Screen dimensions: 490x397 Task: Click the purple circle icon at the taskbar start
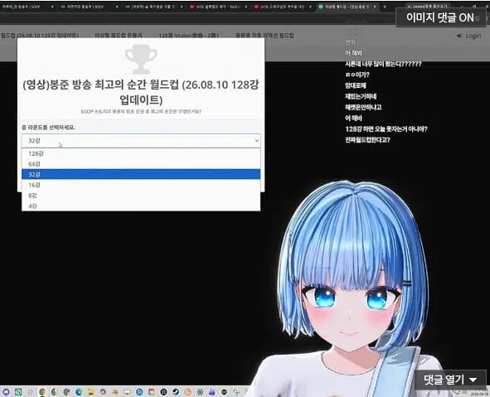pyautogui.click(x=6, y=392)
